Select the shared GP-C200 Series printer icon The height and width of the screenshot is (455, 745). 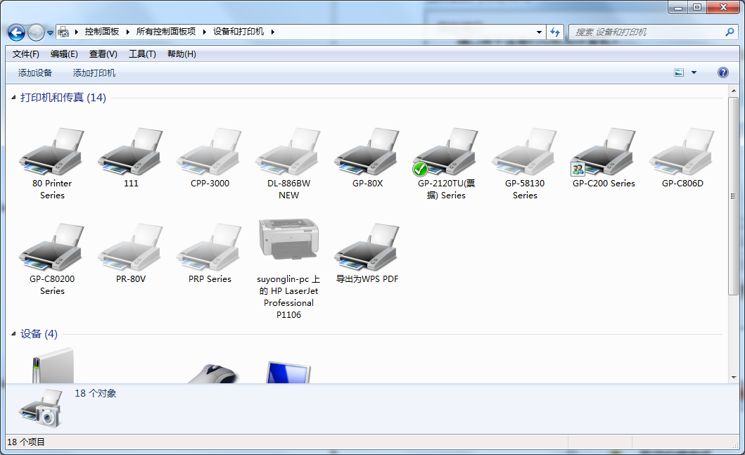coord(604,151)
